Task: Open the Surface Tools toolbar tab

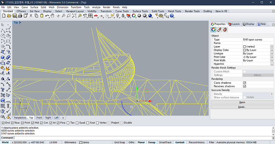Action: point(140,11)
